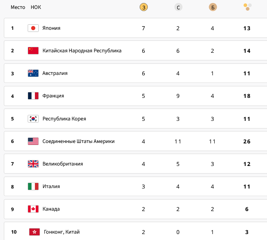Image resolution: width=267 pixels, height=240 pixels.
Task: Click the Место column header
Action: point(18,7)
